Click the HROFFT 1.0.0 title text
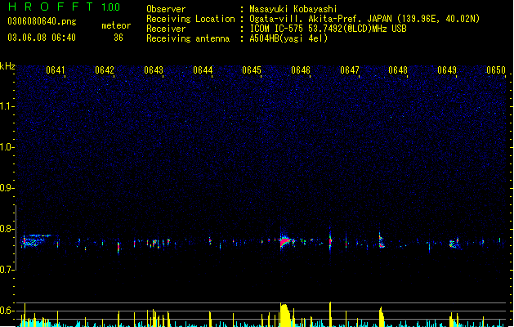This screenshot has height=327, width=514. coord(64,7)
